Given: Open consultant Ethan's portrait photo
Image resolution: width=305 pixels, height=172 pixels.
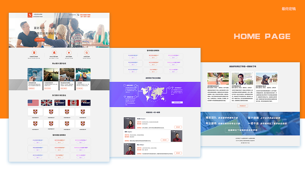Looking at the screenshot, I should tap(129, 149).
